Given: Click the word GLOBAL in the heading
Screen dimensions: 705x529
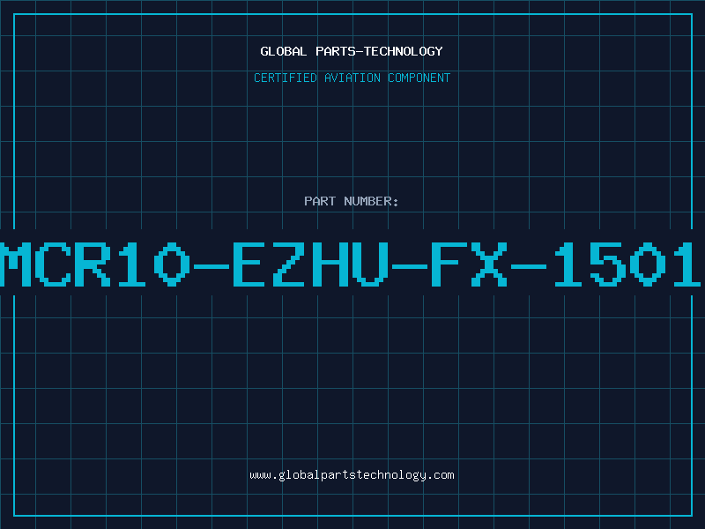Looking at the screenshot, I should tap(283, 51).
